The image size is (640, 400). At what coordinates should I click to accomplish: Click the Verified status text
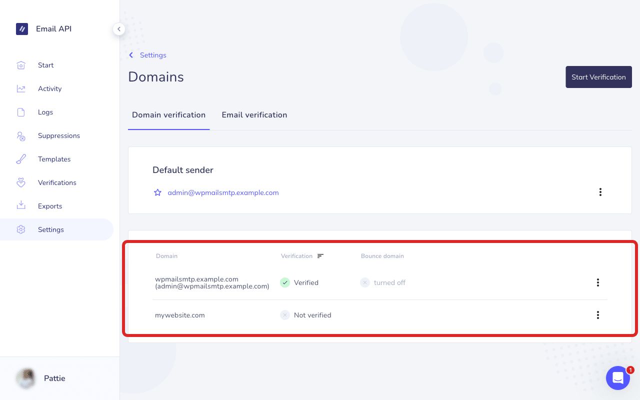pyautogui.click(x=306, y=282)
